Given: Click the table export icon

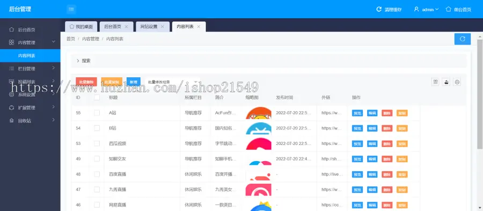Looking at the screenshot, I should pyautogui.click(x=446, y=82).
